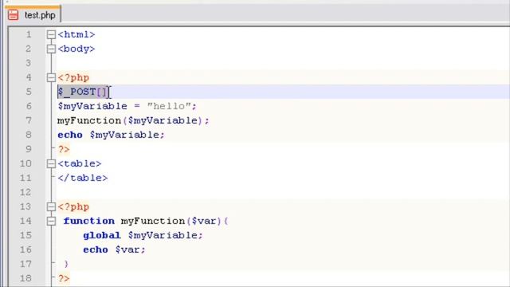Click the </table> closing tag on line 11
This screenshot has width=510, height=287.
(83, 178)
